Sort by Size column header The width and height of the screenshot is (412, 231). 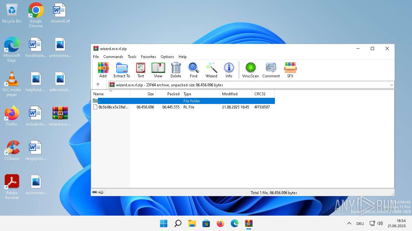[143, 94]
